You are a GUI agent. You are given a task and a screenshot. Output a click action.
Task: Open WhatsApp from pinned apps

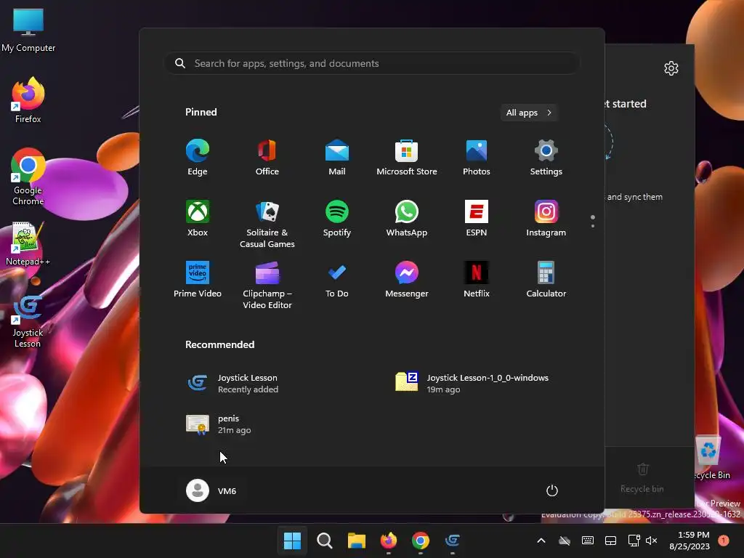tap(407, 219)
